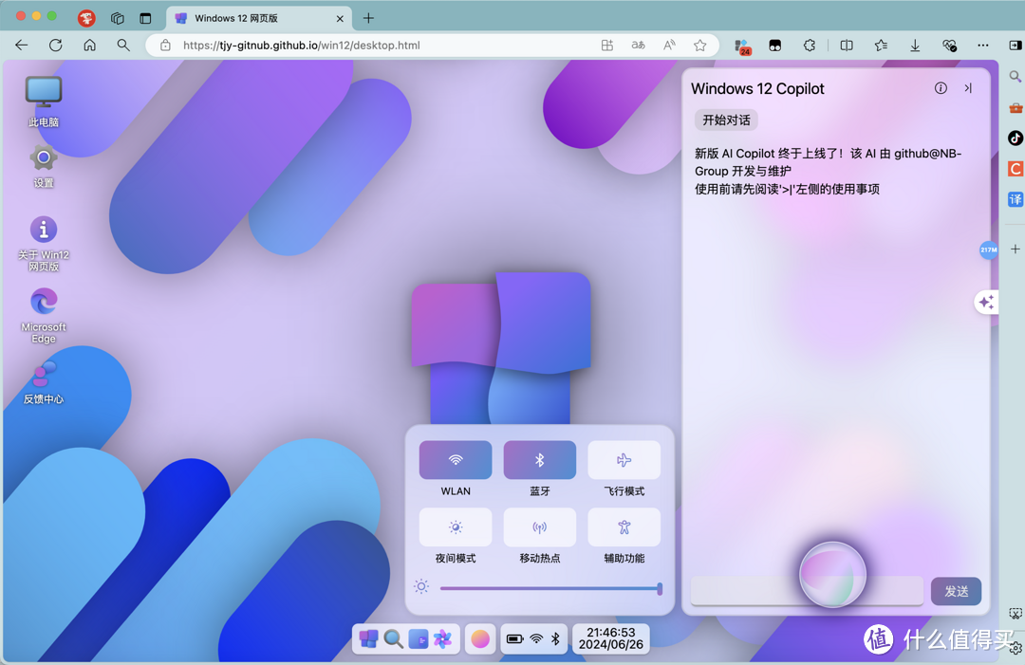
Task: Open a new browser tab
Action: pos(368,18)
